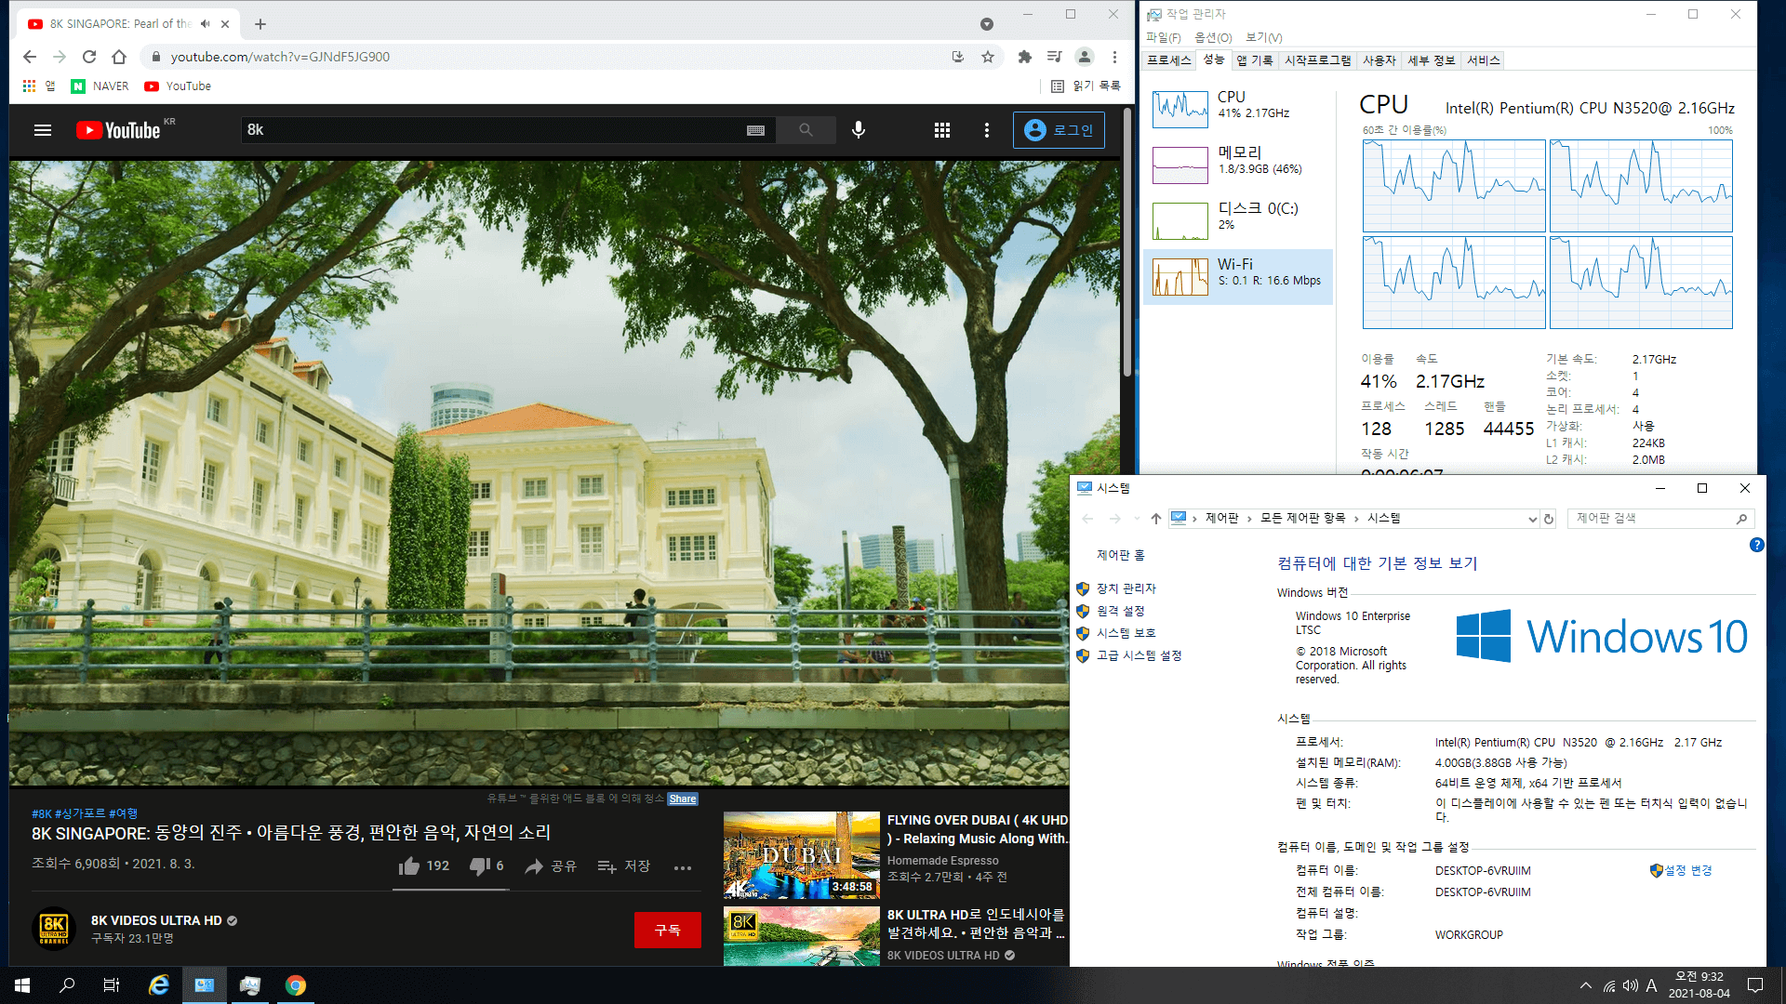The image size is (1786, 1004).
Task: Save the video with 저장 button
Action: 623,866
